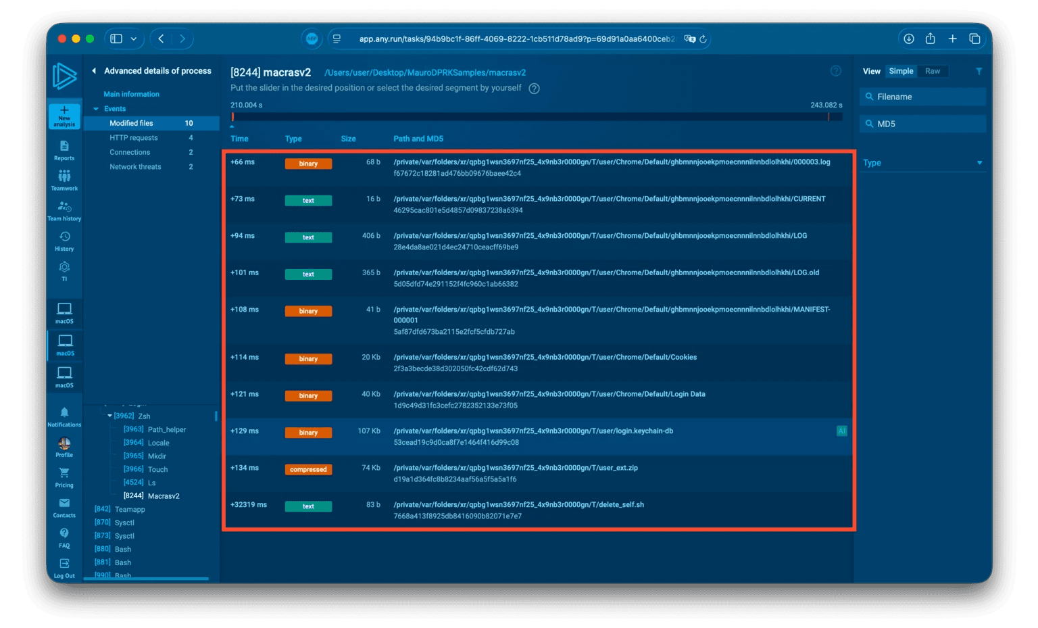Open the Reports sidebar icon
1038x628 pixels.
(x=64, y=147)
